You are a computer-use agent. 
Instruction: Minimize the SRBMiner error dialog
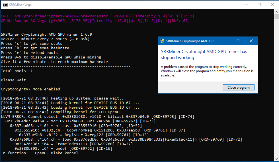tap(225, 41)
